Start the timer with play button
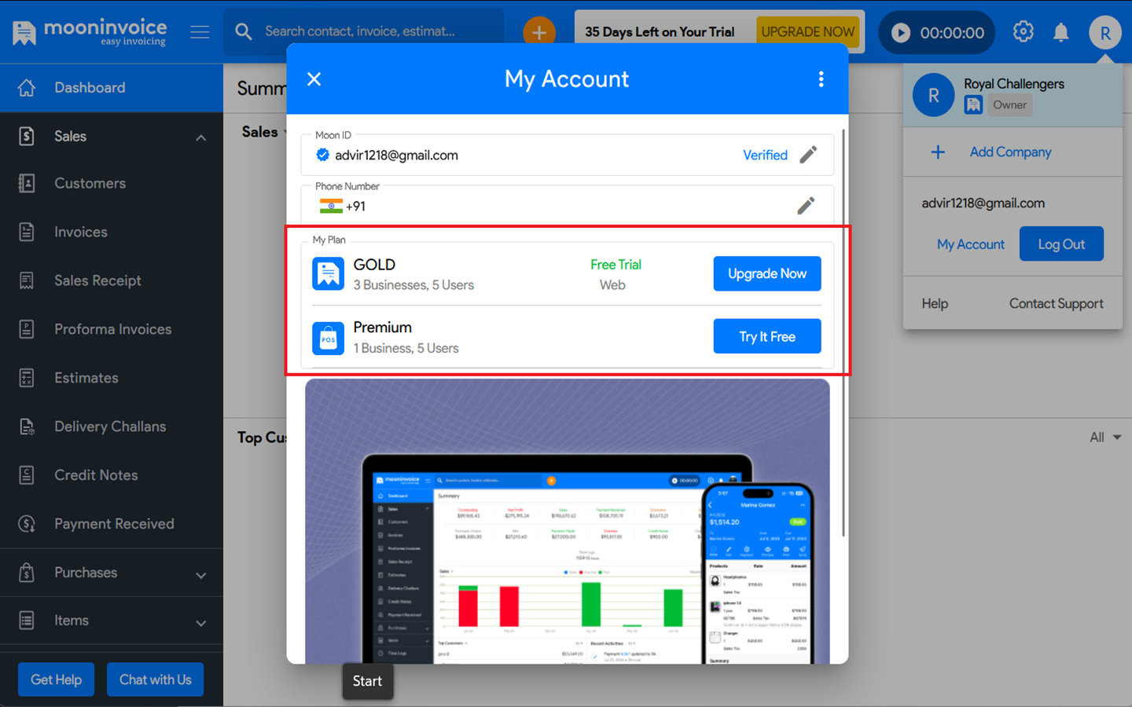This screenshot has width=1132, height=707. (901, 33)
